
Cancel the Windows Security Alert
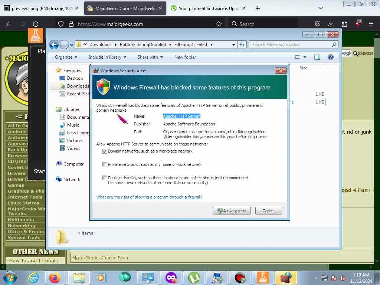click(x=269, y=211)
